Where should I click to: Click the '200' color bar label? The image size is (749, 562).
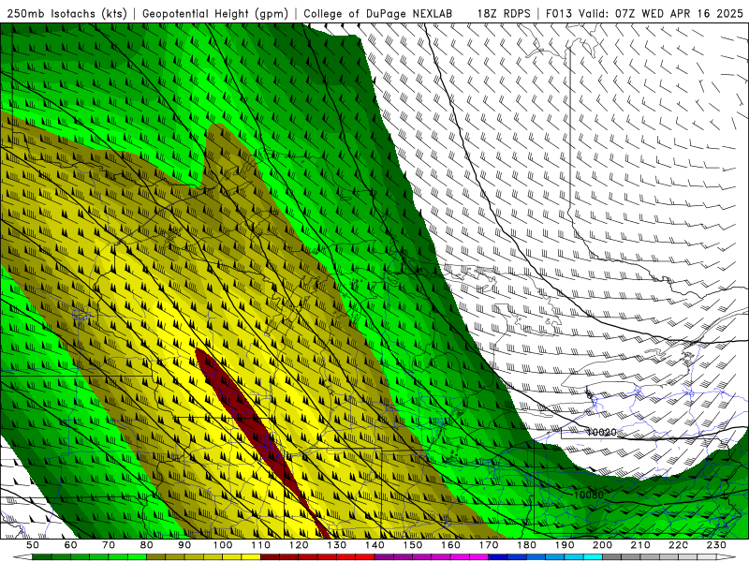tap(603, 545)
